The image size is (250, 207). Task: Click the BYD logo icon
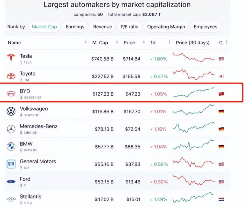pos(11,93)
